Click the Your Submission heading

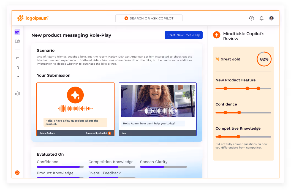[54, 75]
